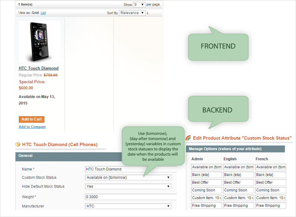Screen dimensions: 296x217
Task: Click Add to Compare link
Action: pos(32,127)
